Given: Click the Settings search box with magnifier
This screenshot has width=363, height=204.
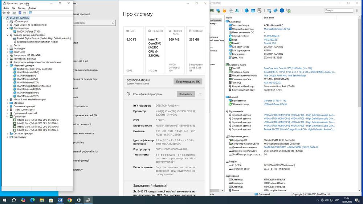Looking at the screenshot, I should point(94,23).
